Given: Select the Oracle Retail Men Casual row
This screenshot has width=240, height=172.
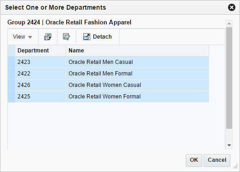Looking at the screenshot, I should [108, 62].
